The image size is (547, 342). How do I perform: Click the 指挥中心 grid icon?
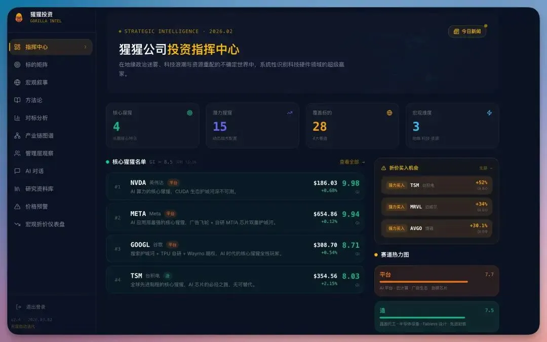point(17,47)
